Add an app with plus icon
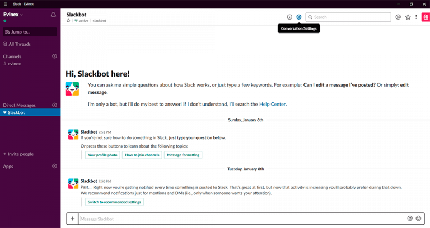This screenshot has width=430, height=228. (x=54, y=166)
